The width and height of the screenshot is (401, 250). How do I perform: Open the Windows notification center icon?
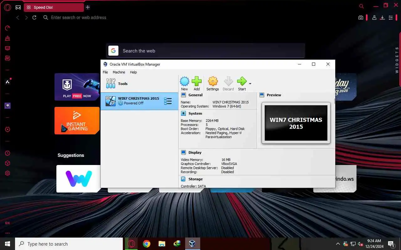coord(391,244)
